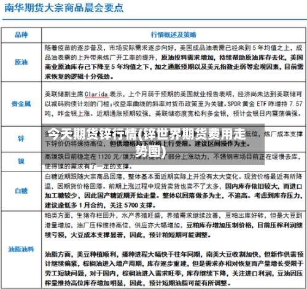Click the line starting 油脂方面

(174, 255)
